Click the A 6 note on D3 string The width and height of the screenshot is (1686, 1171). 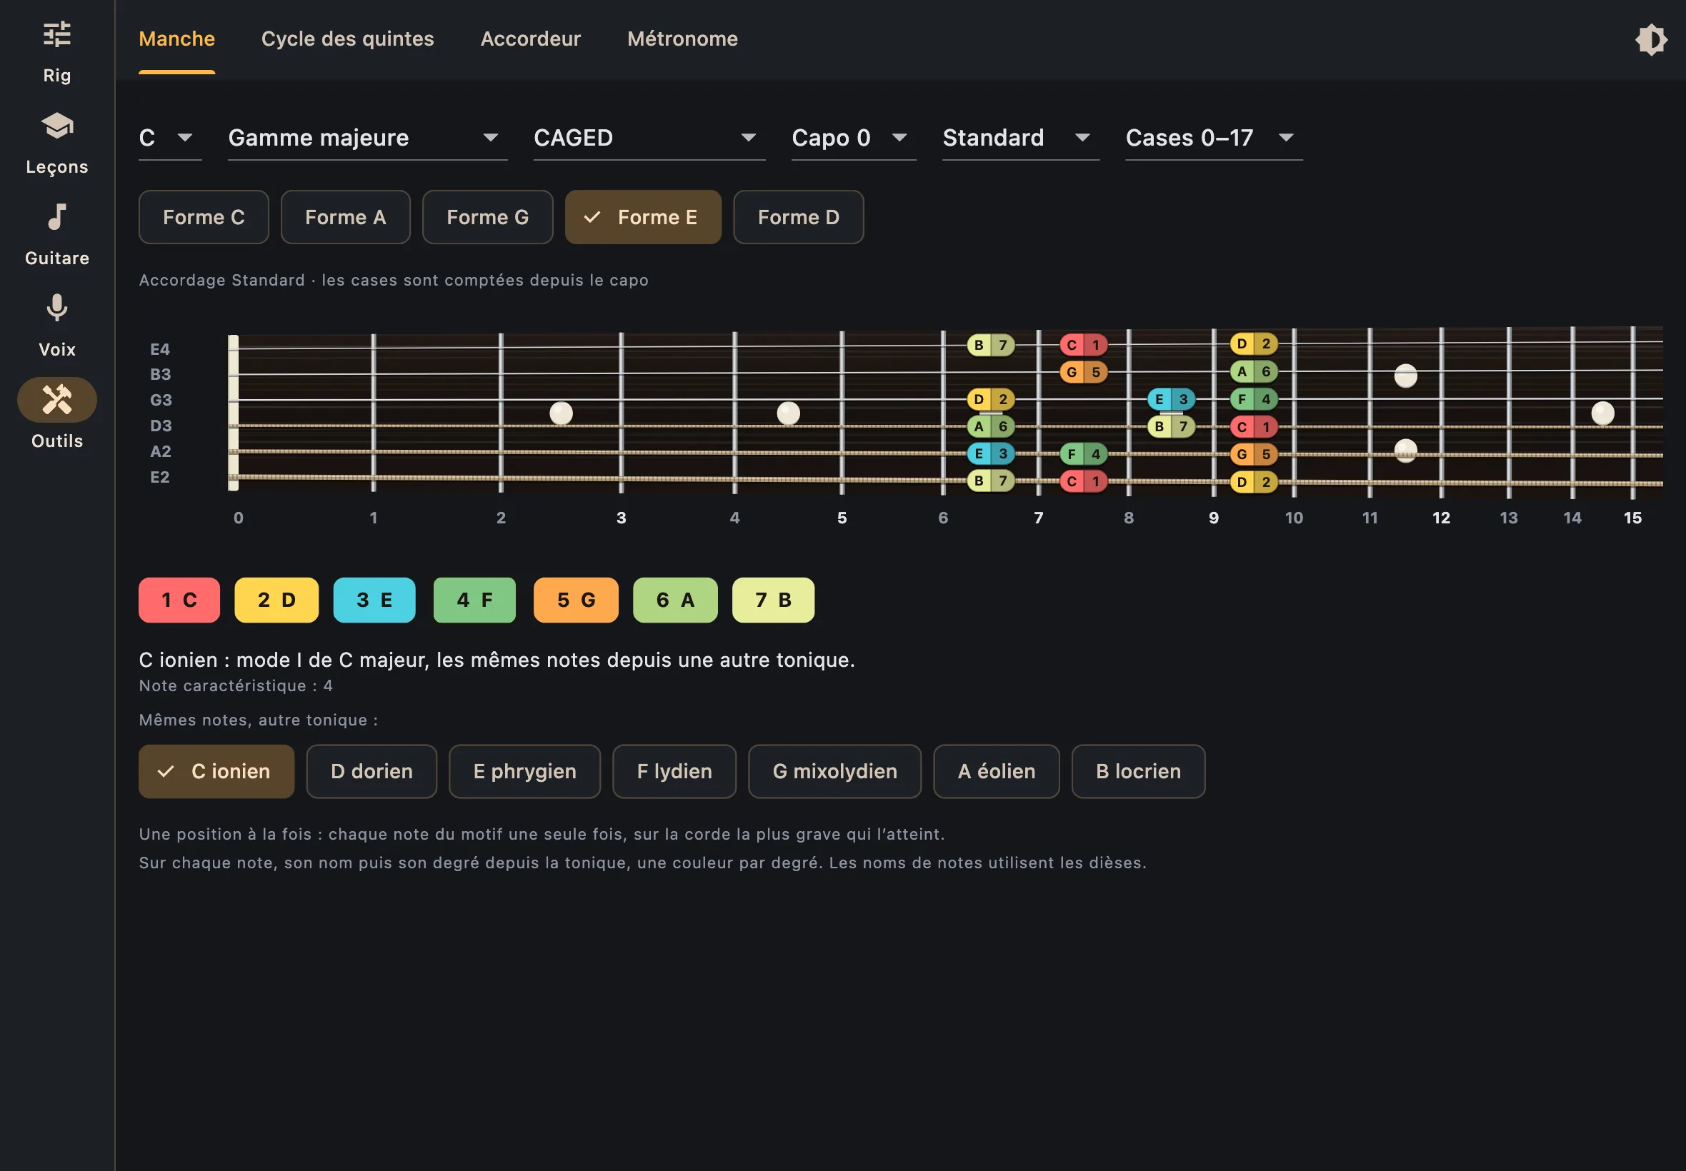pos(991,426)
